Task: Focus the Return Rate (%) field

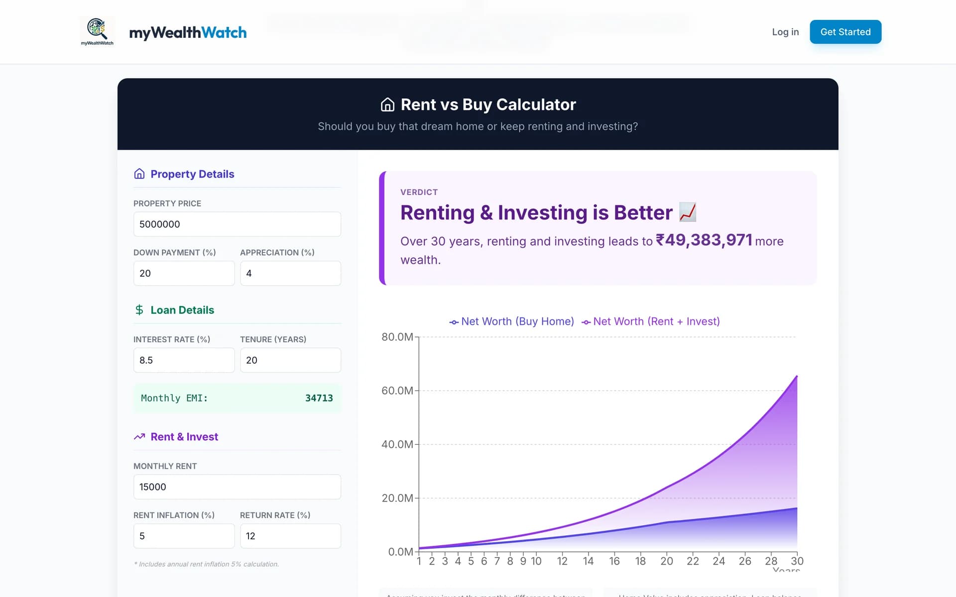Action: coord(290,536)
